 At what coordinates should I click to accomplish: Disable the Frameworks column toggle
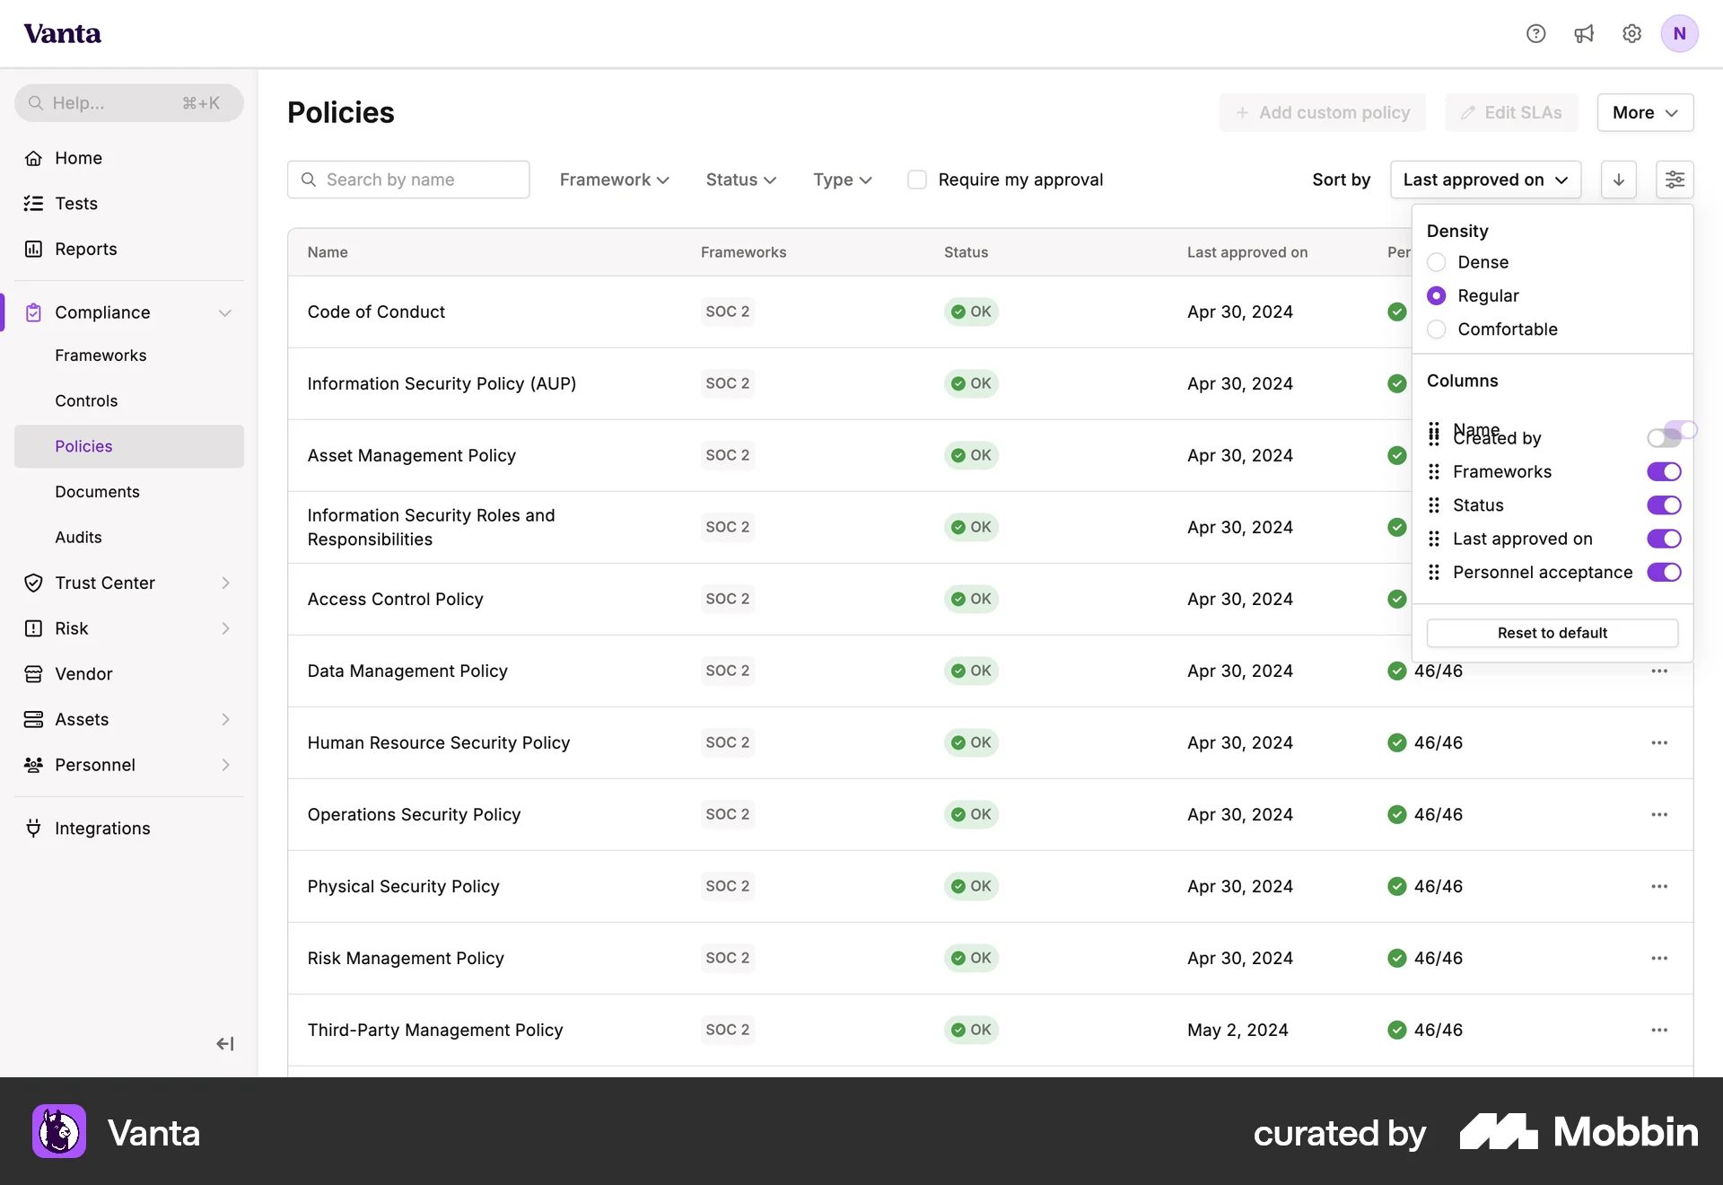pyautogui.click(x=1664, y=471)
